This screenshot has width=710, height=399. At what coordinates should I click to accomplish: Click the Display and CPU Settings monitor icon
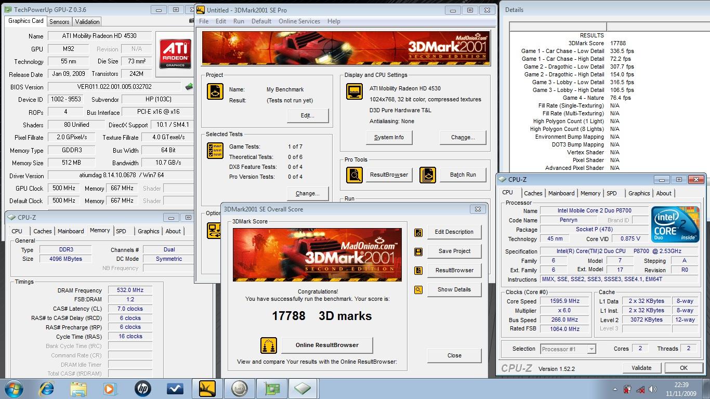pyautogui.click(x=354, y=91)
